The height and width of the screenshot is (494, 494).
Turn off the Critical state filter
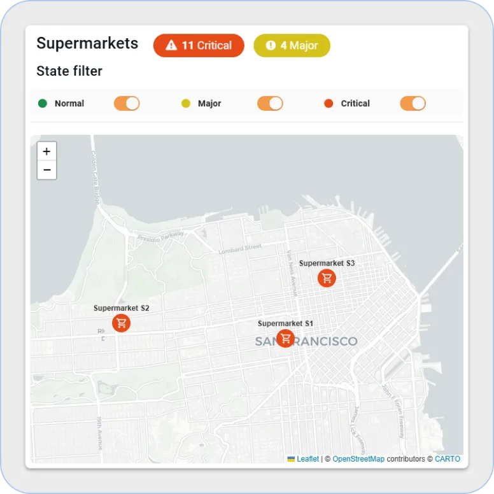point(413,104)
